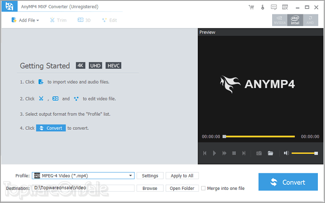Jump to previous clip in preview

[205, 153]
